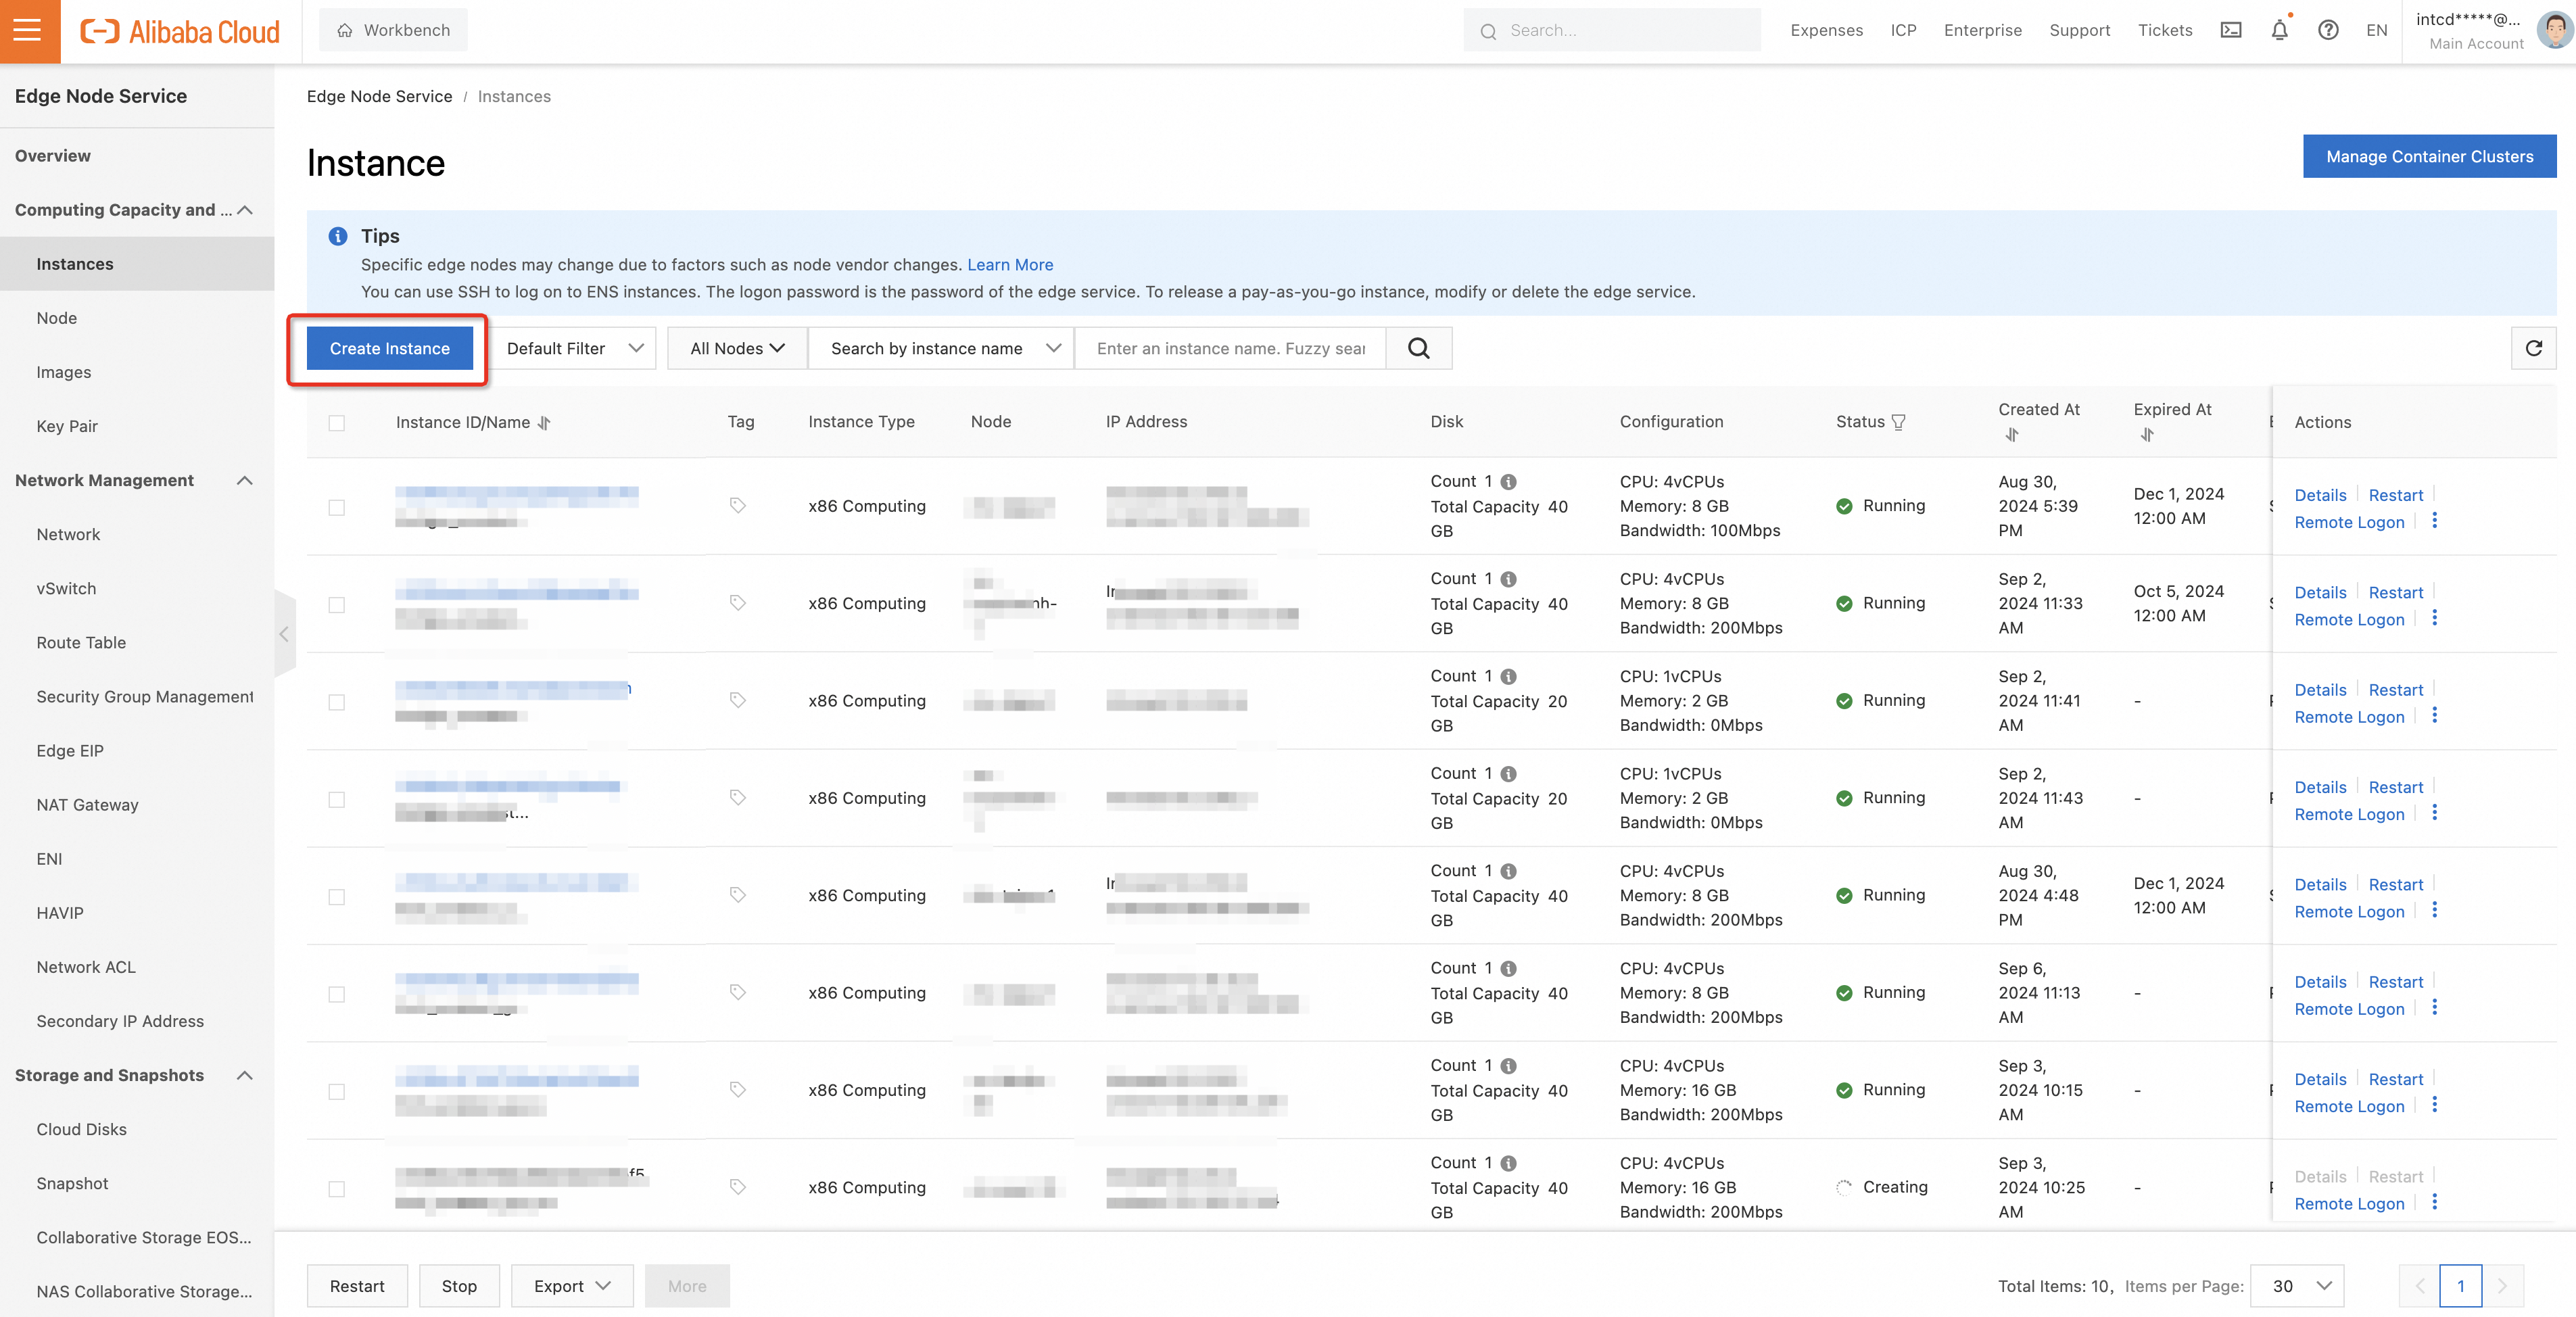
Task: Edit tag of the first instance row
Action: point(738,506)
